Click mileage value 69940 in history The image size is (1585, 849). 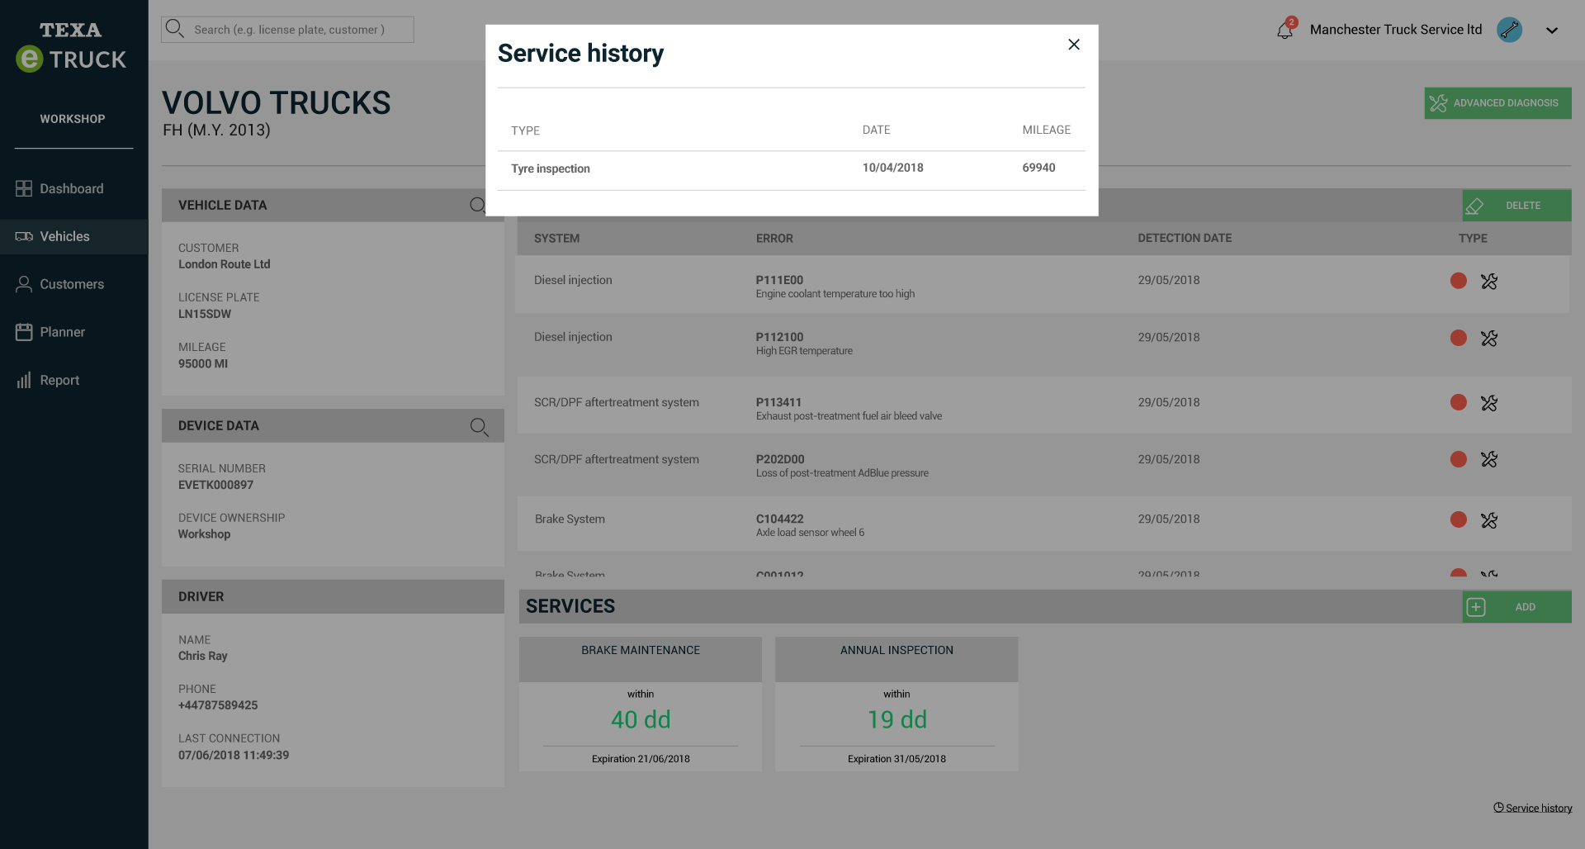pos(1039,168)
